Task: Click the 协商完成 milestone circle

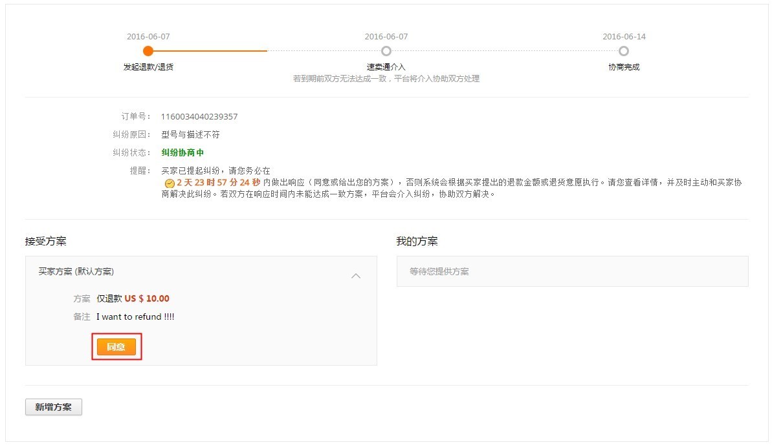Action: tap(624, 50)
